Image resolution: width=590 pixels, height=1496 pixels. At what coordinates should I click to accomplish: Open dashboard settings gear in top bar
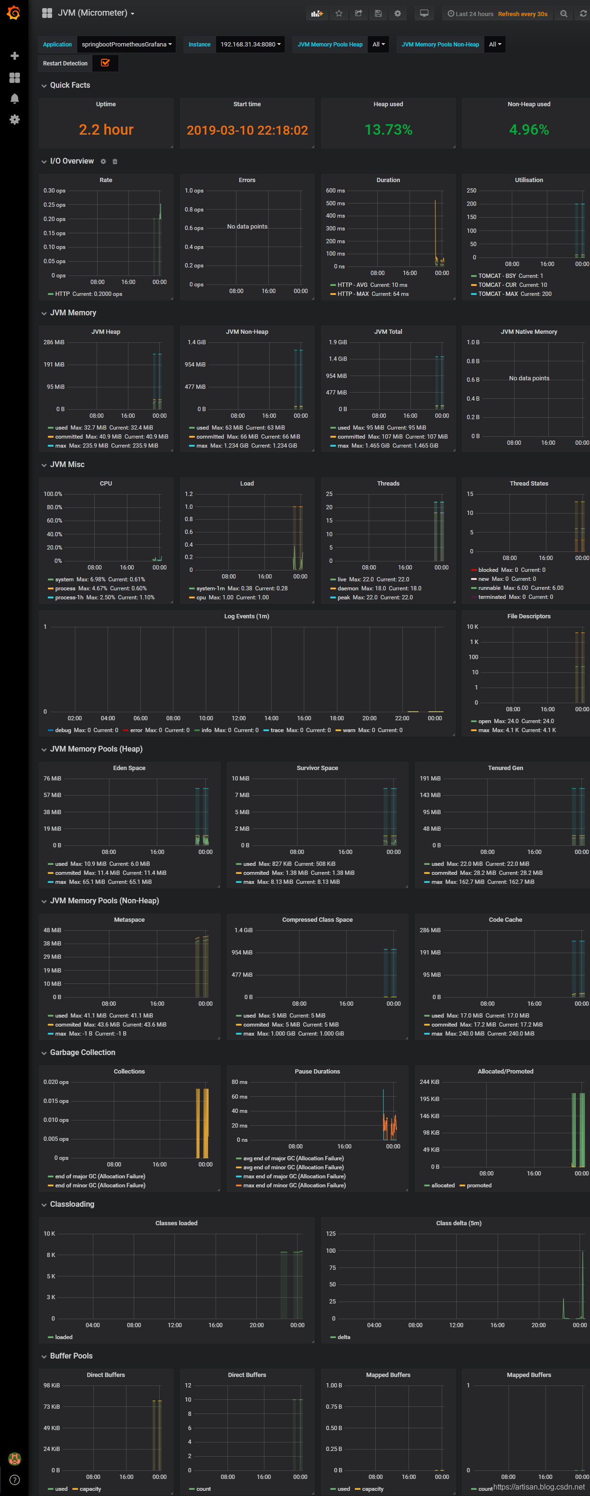tap(398, 13)
